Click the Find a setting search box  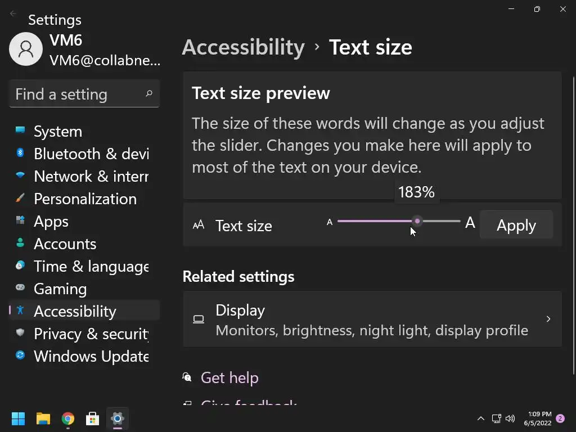(x=79, y=94)
